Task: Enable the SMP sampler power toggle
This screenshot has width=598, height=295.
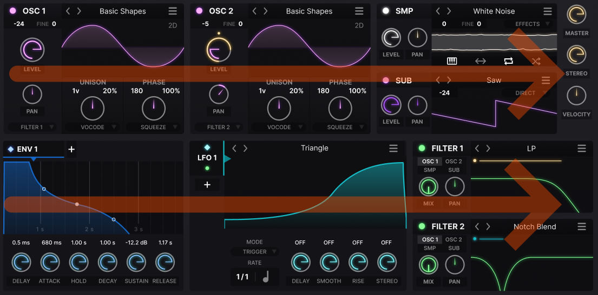Action: pos(386,11)
